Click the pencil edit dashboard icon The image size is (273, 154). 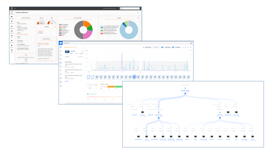[138, 13]
